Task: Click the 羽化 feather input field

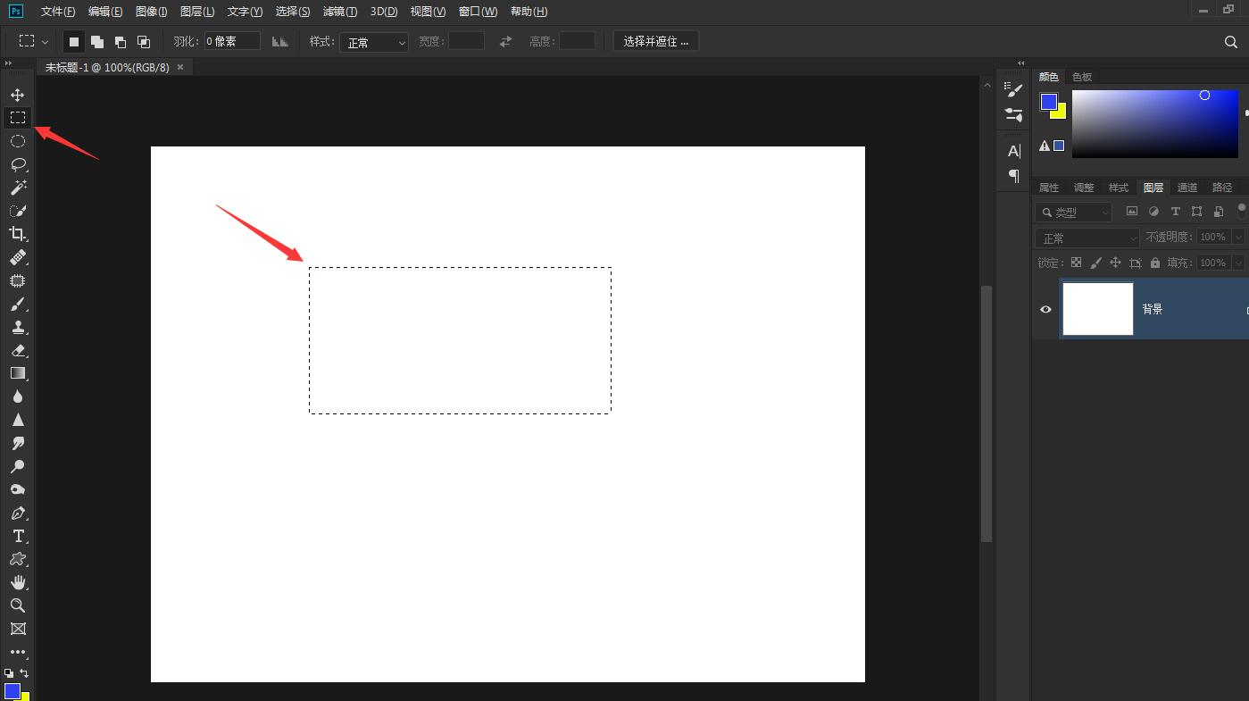Action: [232, 41]
